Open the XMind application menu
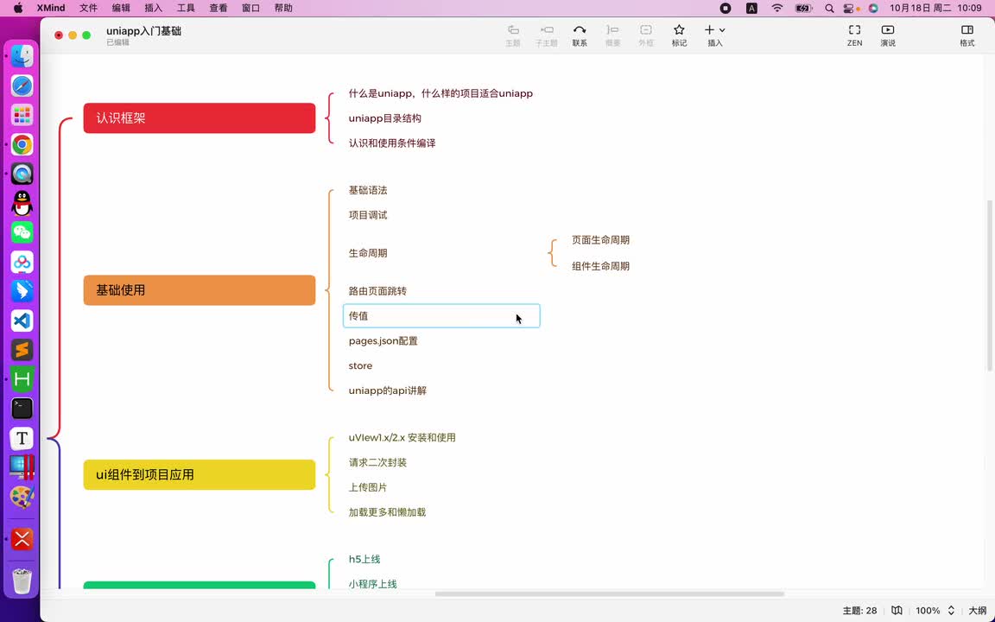 (x=51, y=9)
